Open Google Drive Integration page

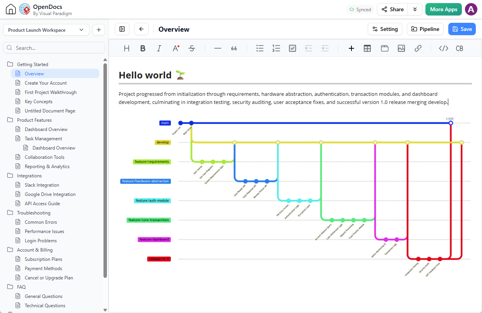coord(50,194)
